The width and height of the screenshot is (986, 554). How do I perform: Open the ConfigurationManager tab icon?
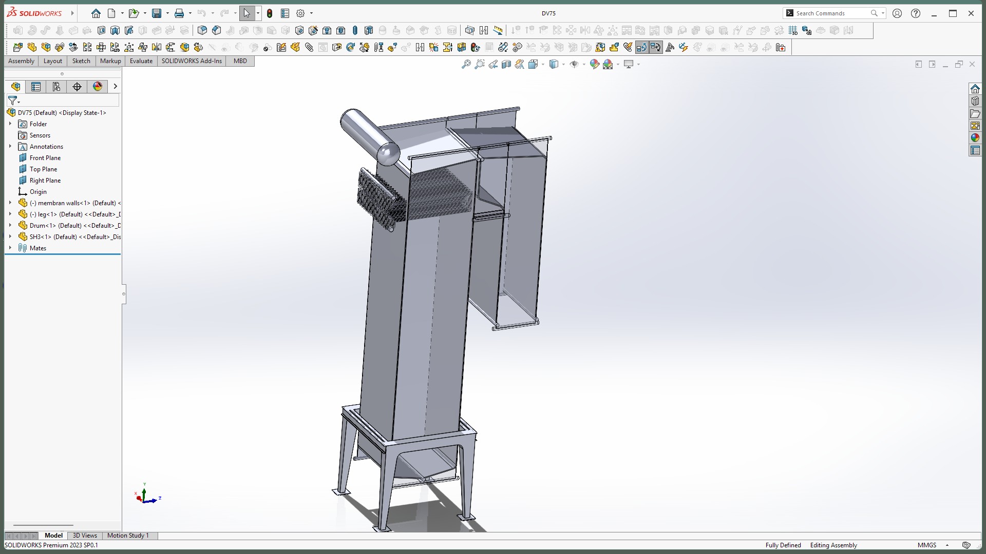click(56, 86)
